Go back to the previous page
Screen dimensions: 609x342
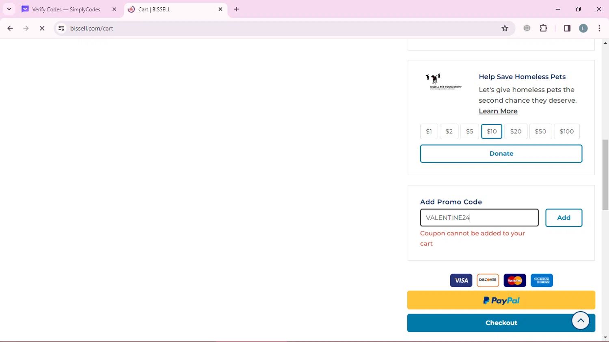[x=10, y=28]
